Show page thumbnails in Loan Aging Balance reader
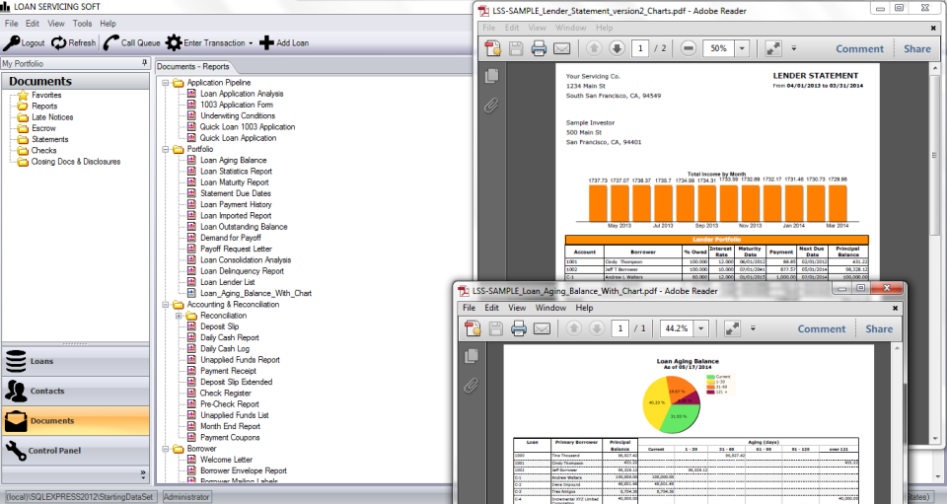The width and height of the screenshot is (947, 504). [x=472, y=356]
